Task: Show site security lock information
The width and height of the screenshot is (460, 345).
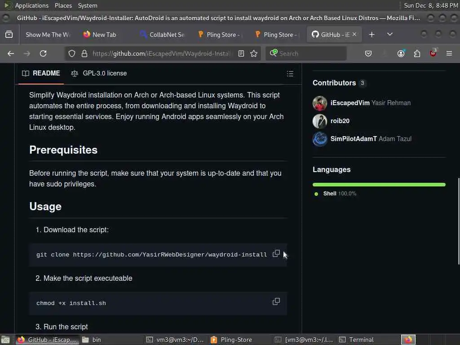Action: click(x=84, y=53)
